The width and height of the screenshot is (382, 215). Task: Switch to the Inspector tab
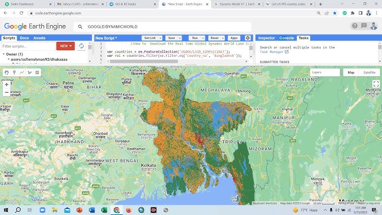pos(266,38)
